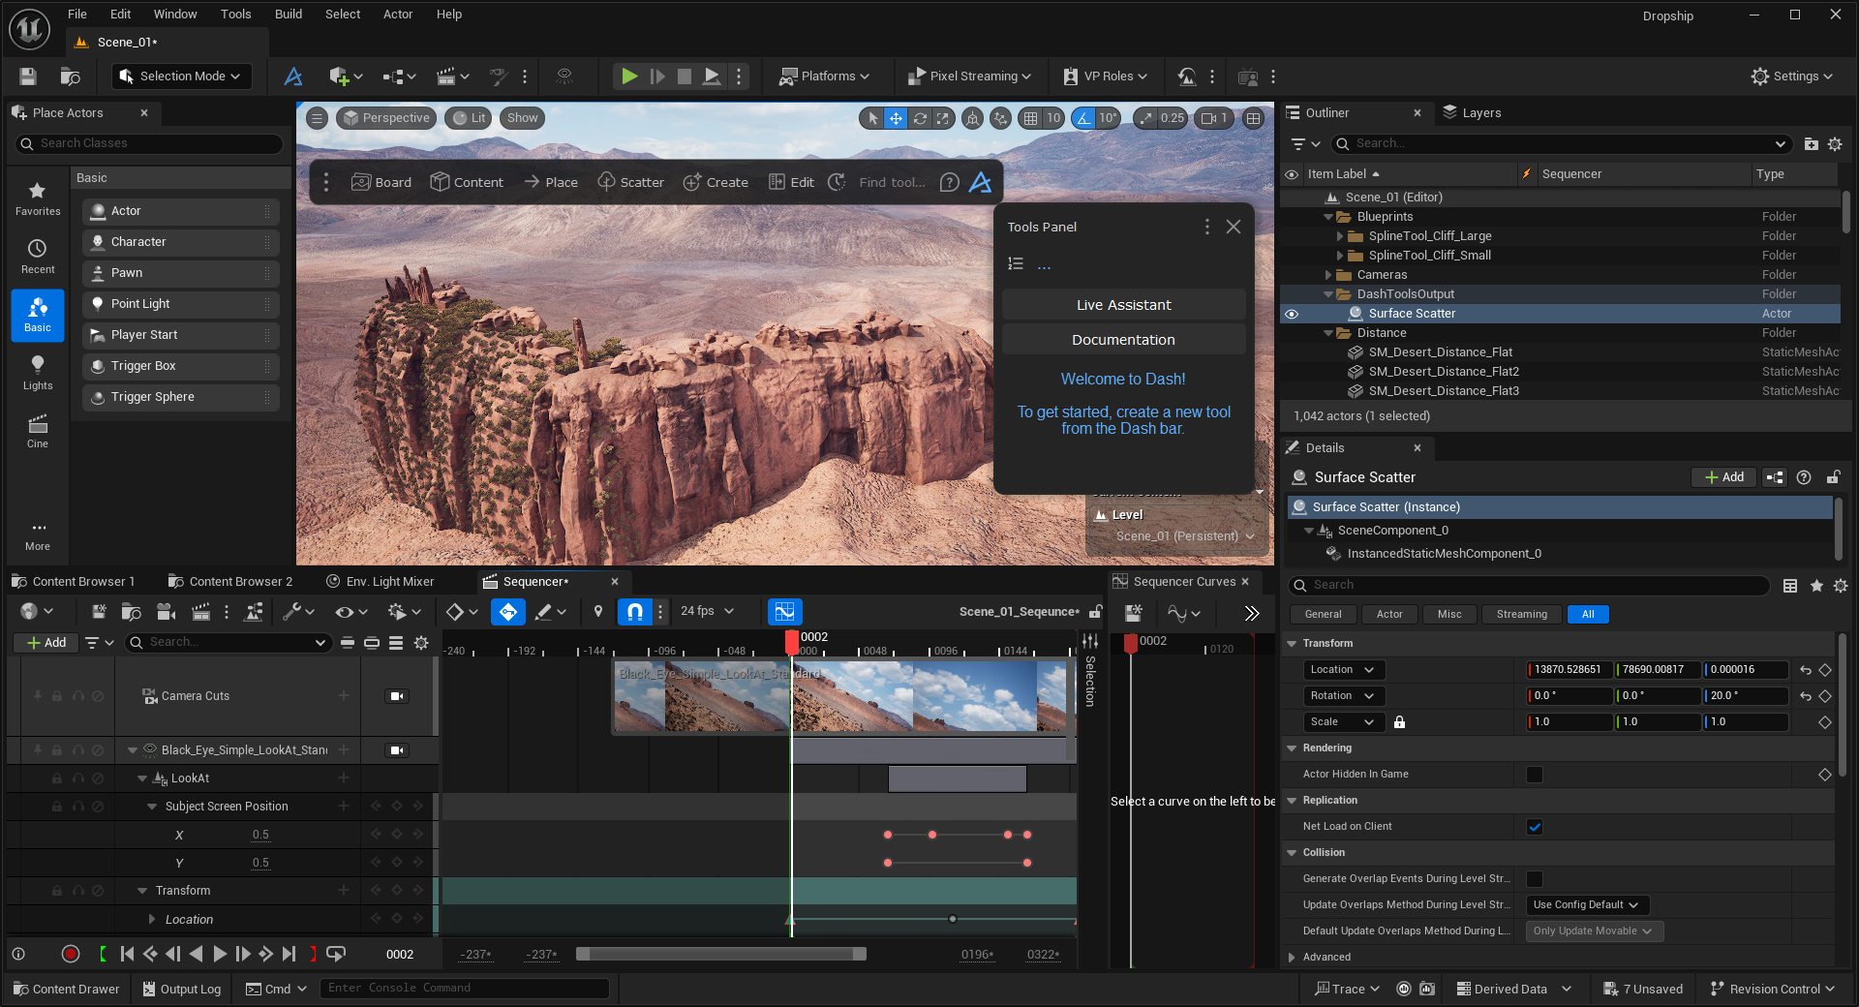Screen dimensions: 1859x1007
Task: Select the Lights category in Place Actors
Action: (x=38, y=372)
